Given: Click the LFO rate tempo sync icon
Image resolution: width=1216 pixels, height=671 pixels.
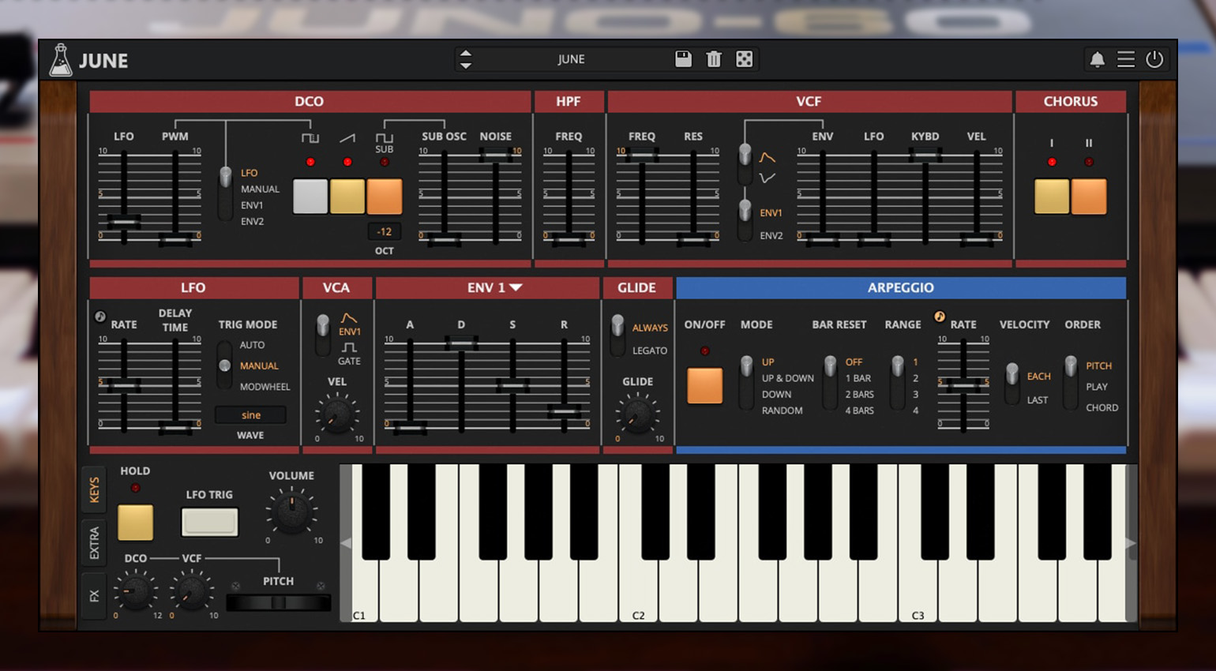Looking at the screenshot, I should (x=100, y=317).
